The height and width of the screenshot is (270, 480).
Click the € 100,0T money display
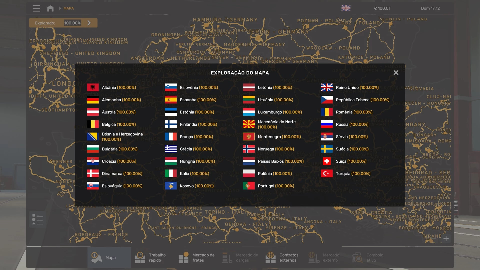tap(382, 8)
